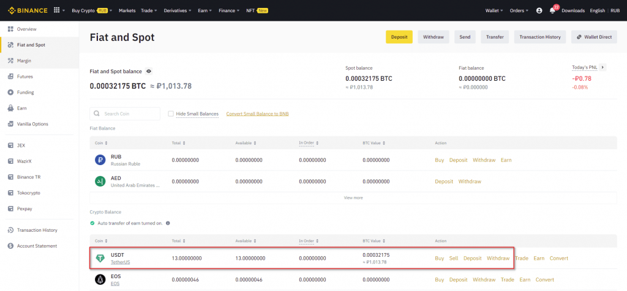627x291 pixels.
Task: Enable Hide Small Balances checkbox
Action: tap(171, 114)
